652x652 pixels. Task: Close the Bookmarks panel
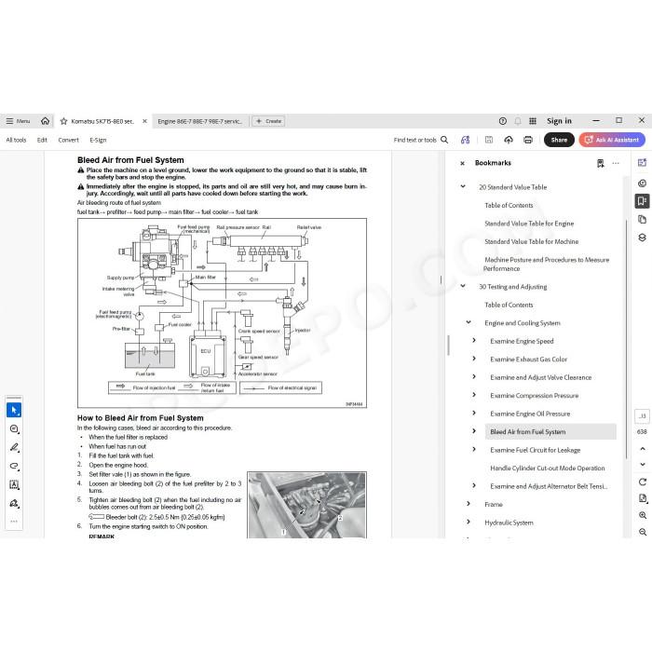[462, 163]
